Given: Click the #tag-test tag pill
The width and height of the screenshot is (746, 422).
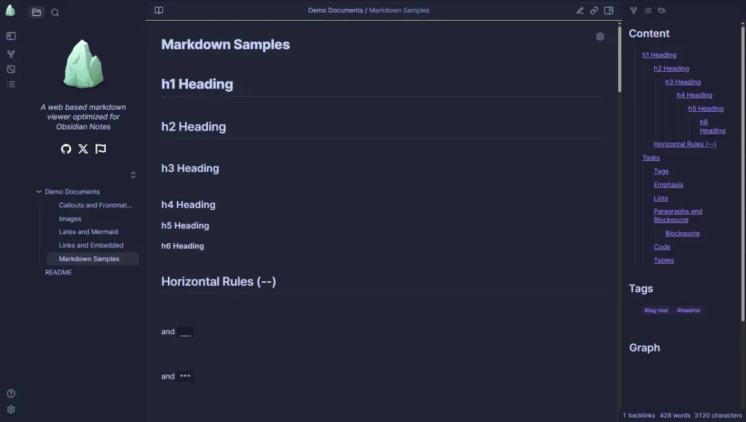Looking at the screenshot, I should coord(656,310).
